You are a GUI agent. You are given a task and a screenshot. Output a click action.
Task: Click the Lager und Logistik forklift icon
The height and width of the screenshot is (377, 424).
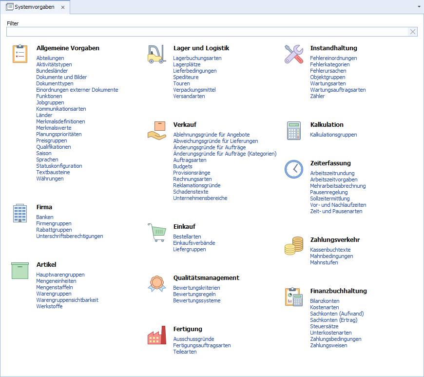[156, 54]
